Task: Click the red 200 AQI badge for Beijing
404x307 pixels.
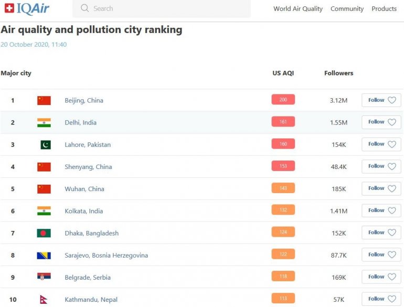Action: 283,100
